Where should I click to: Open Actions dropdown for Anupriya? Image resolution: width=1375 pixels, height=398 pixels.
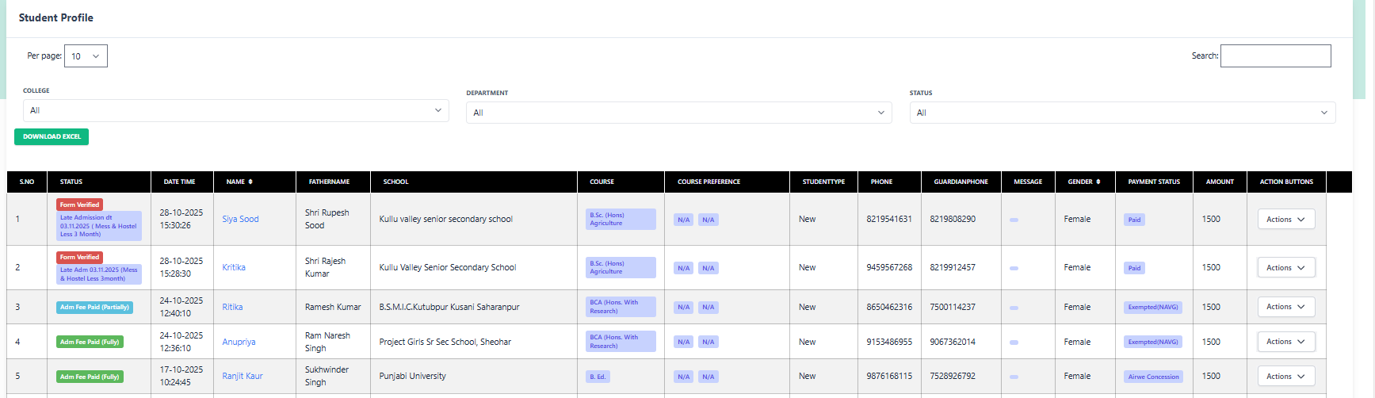(1286, 342)
